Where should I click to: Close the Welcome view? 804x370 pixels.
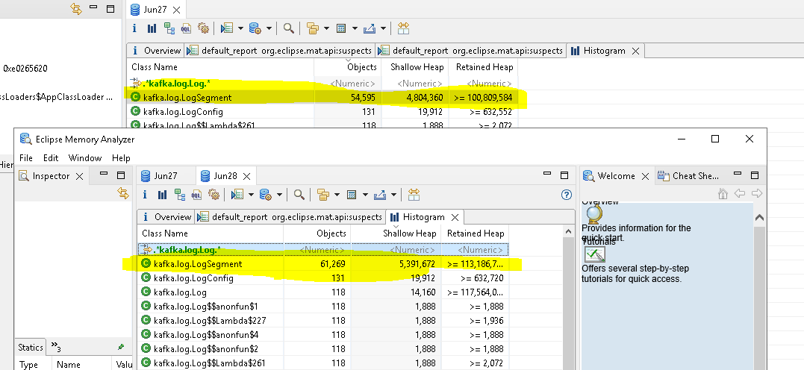pos(646,176)
